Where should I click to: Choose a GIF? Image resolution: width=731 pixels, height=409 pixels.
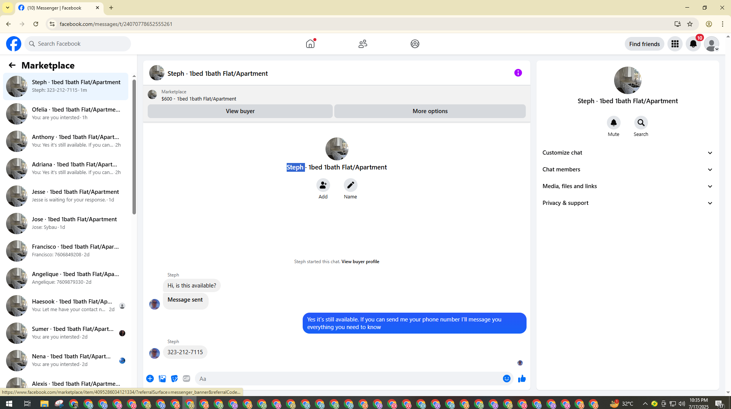(187, 379)
